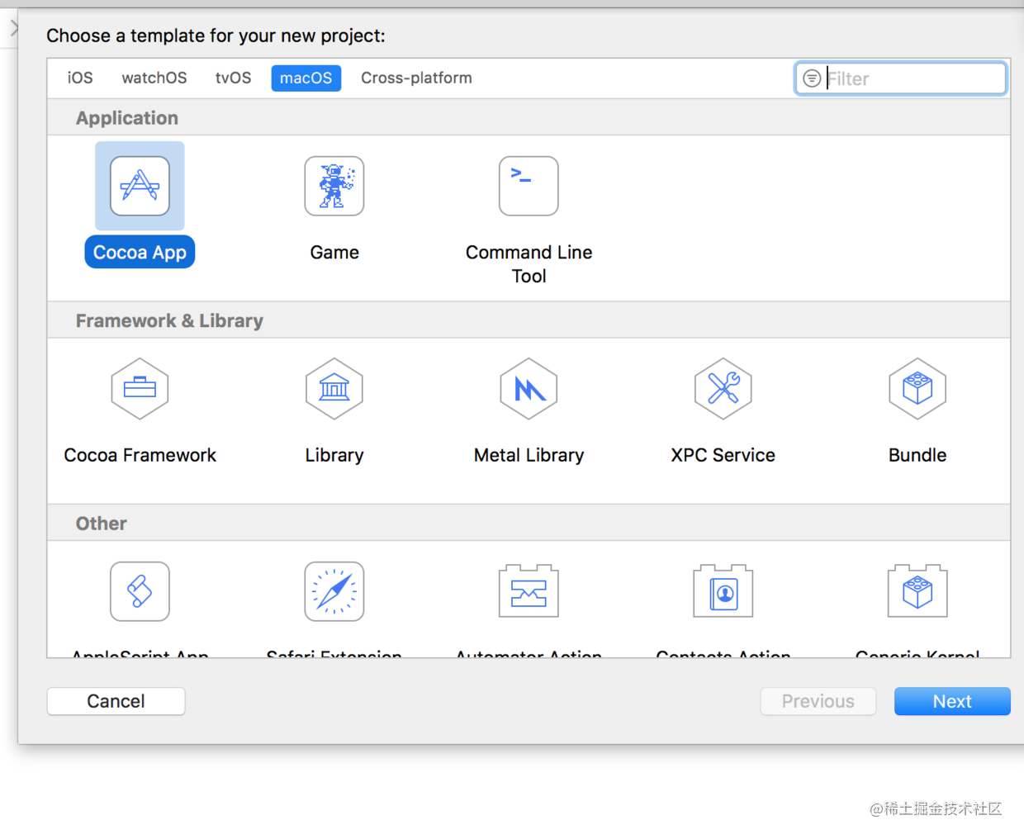Click the Game template label

click(x=334, y=252)
